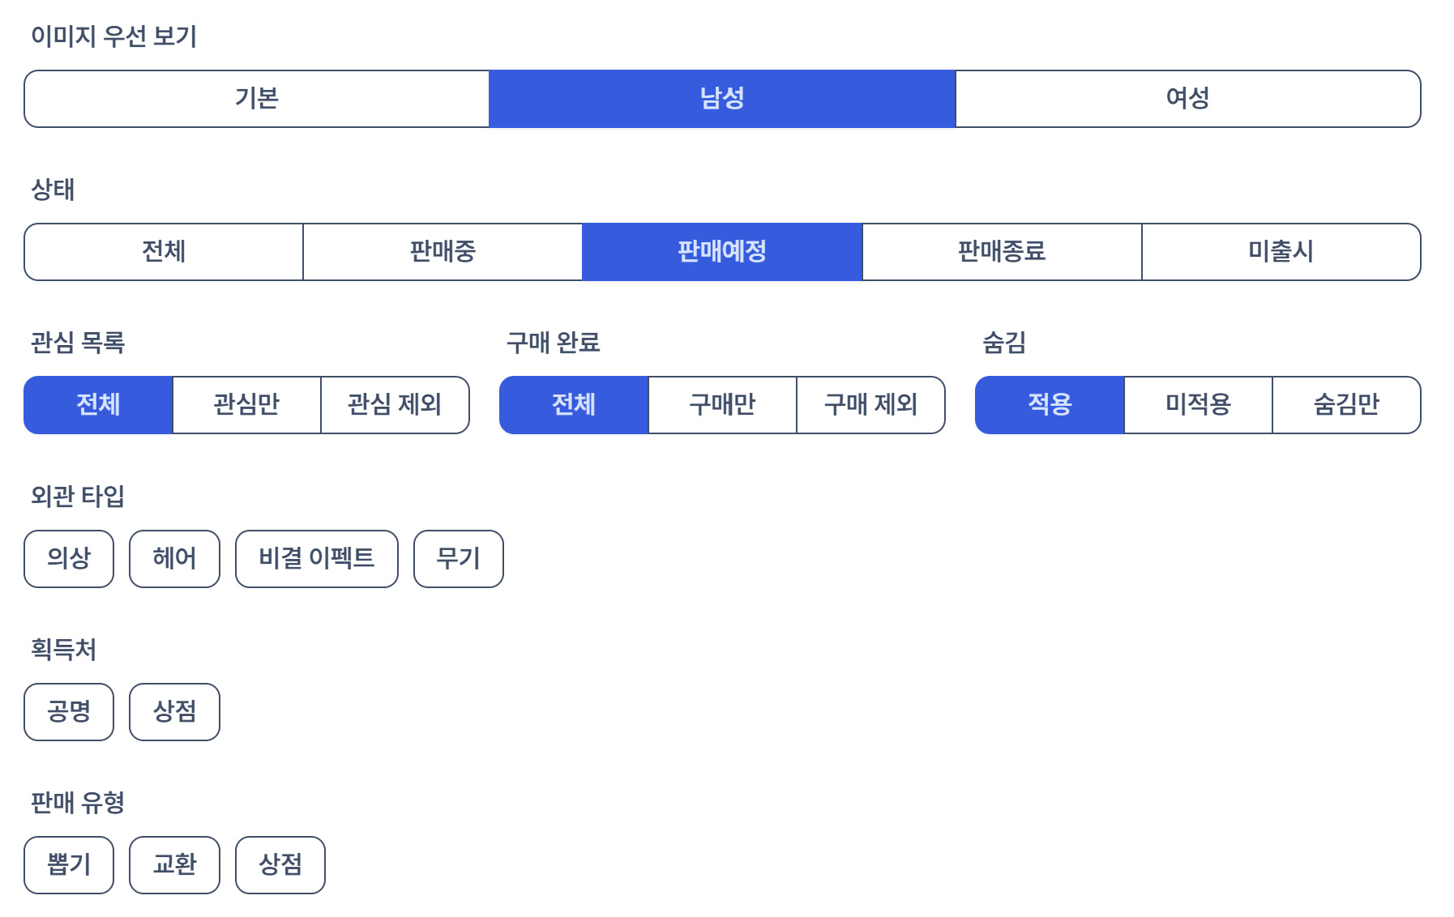
Task: Toggle 교환 sale type chip
Action: 174,865
